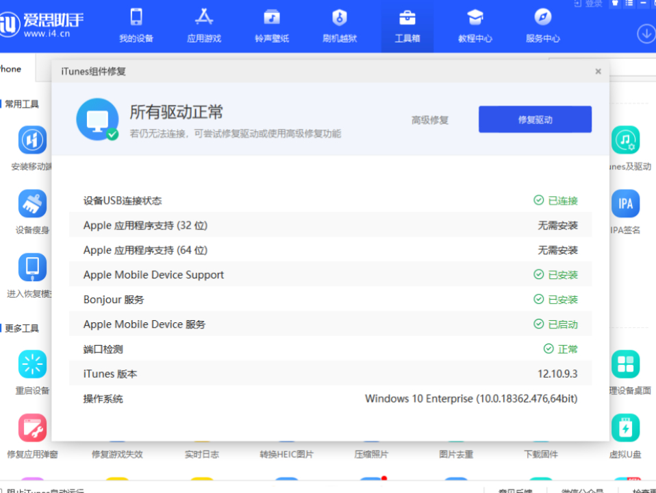
Task: Click the 操作系统 row label
Action: [x=103, y=398]
